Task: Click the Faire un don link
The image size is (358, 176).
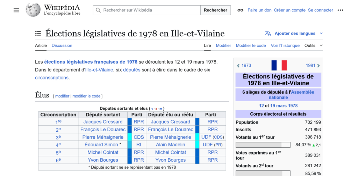Action: coord(259,10)
